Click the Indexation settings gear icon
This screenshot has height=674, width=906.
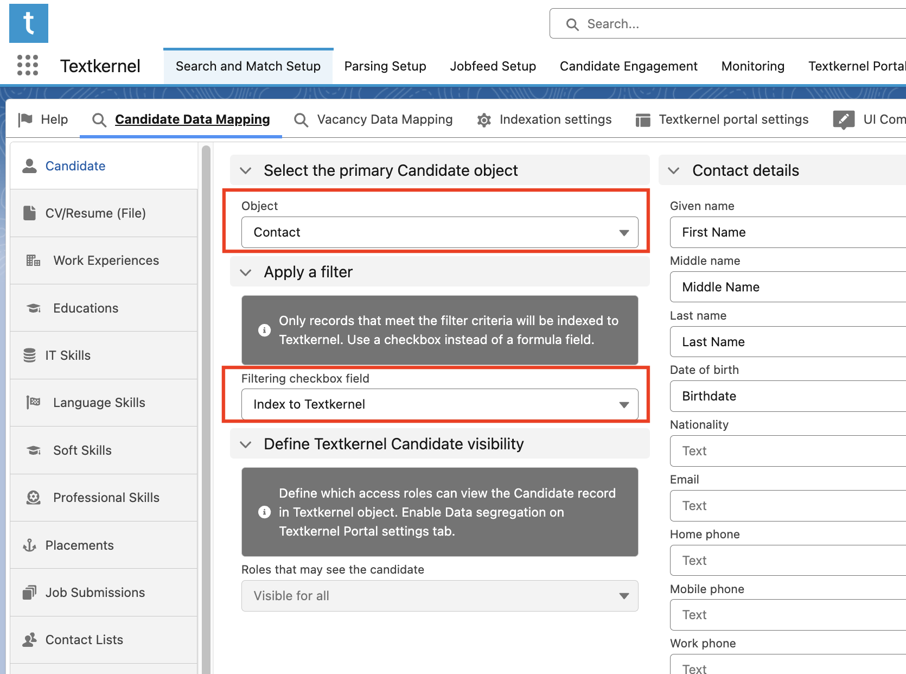(484, 120)
